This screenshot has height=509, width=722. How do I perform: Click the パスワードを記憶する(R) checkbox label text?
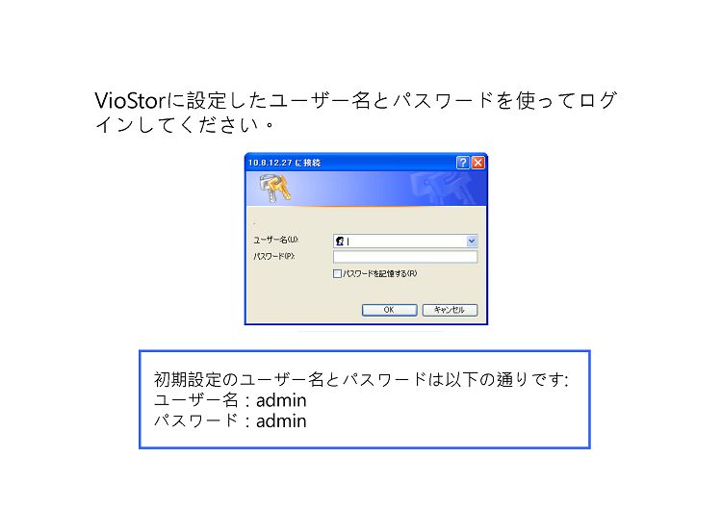point(380,274)
